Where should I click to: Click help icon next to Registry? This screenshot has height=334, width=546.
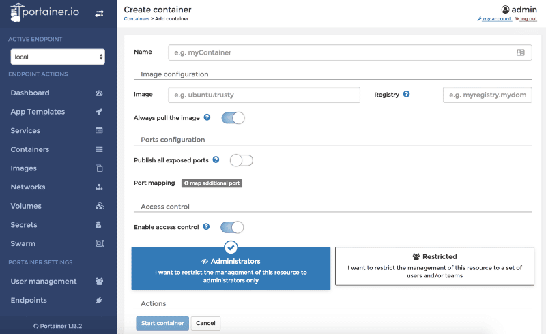click(406, 95)
